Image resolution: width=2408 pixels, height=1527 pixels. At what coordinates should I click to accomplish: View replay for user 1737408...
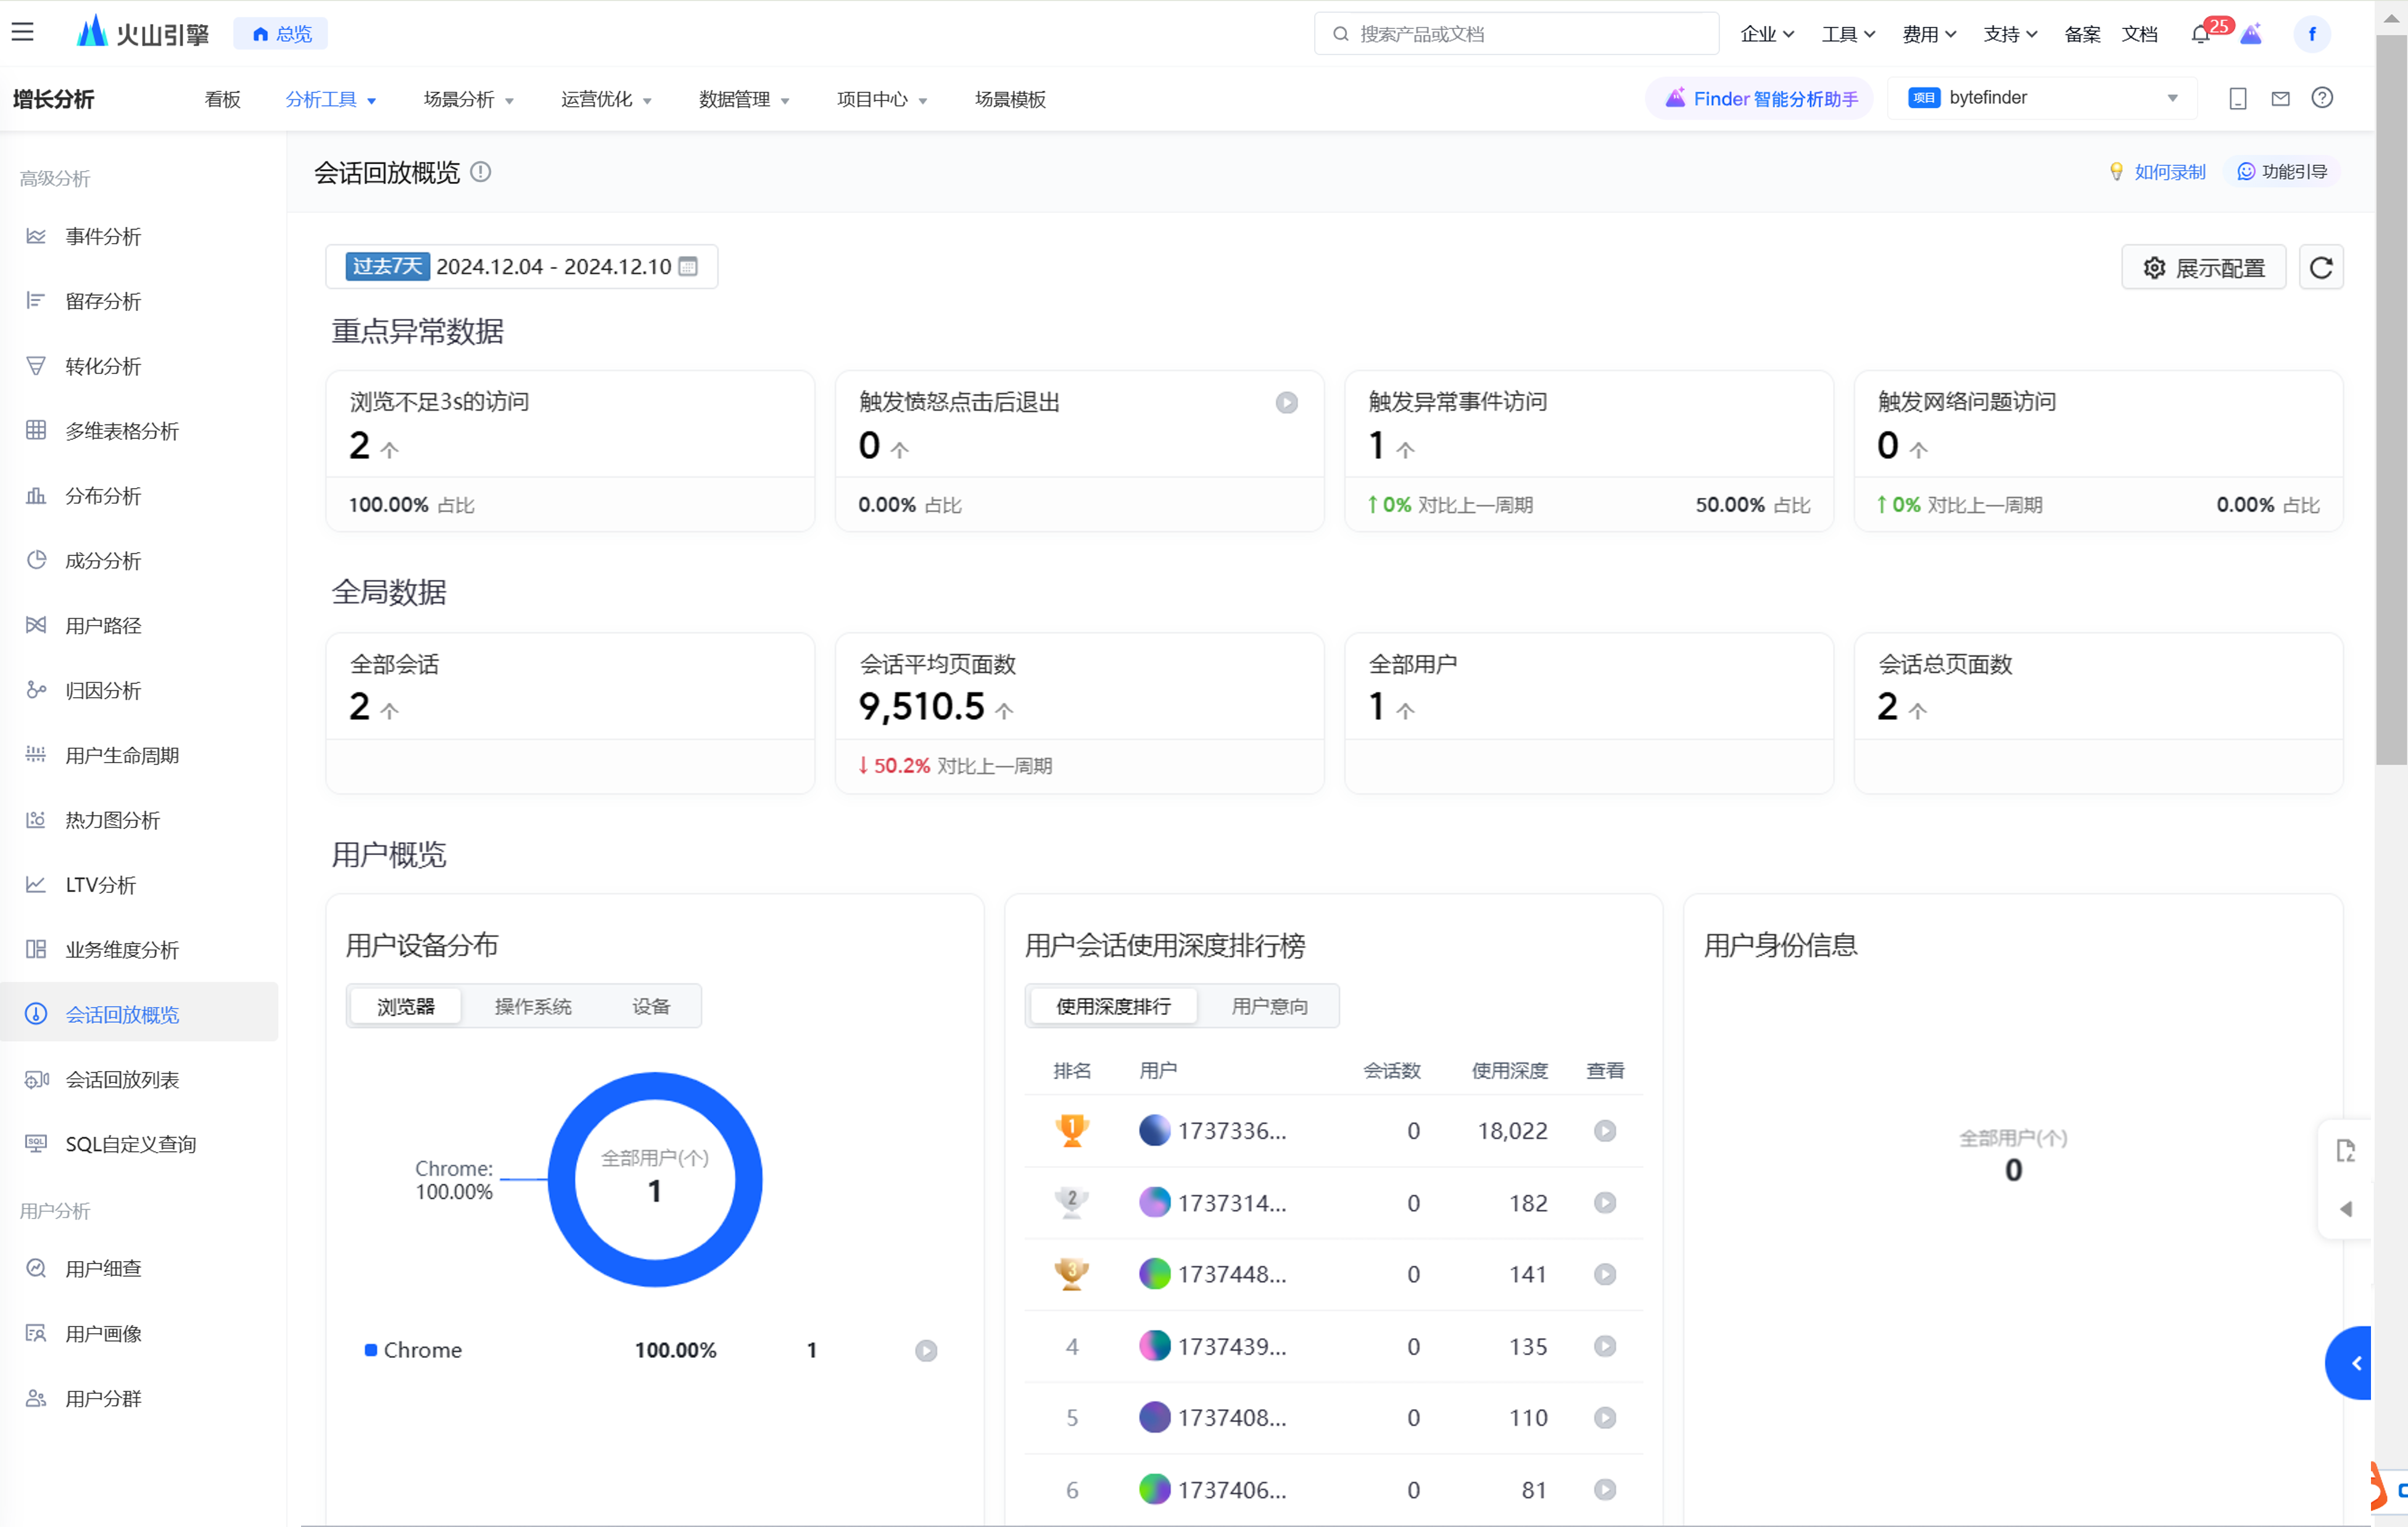[x=1604, y=1417]
